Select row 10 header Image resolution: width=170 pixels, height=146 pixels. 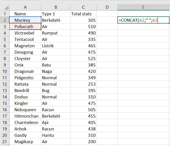click(5, 71)
